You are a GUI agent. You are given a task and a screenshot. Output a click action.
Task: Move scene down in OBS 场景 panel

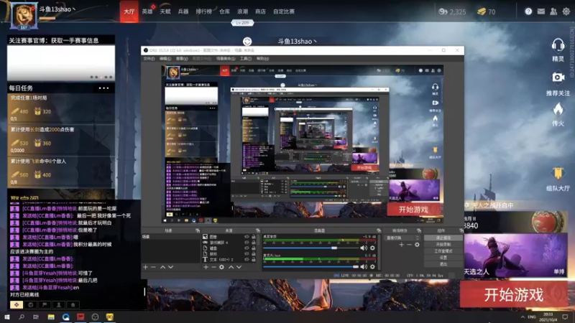click(170, 267)
